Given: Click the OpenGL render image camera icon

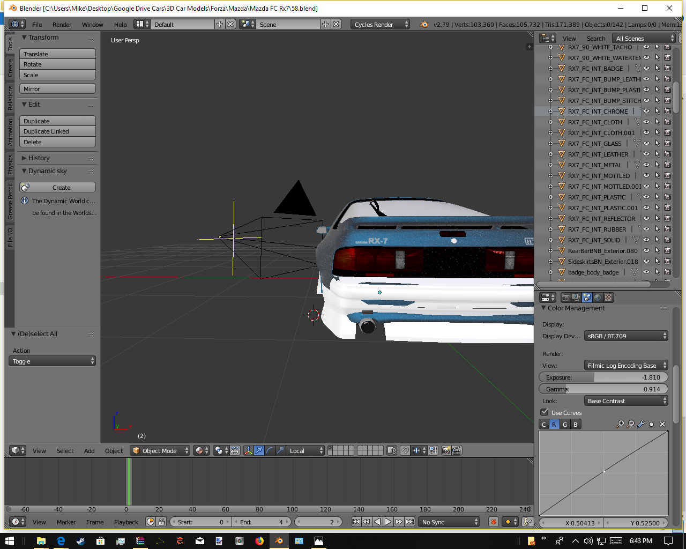Looking at the screenshot, I should tap(446, 451).
